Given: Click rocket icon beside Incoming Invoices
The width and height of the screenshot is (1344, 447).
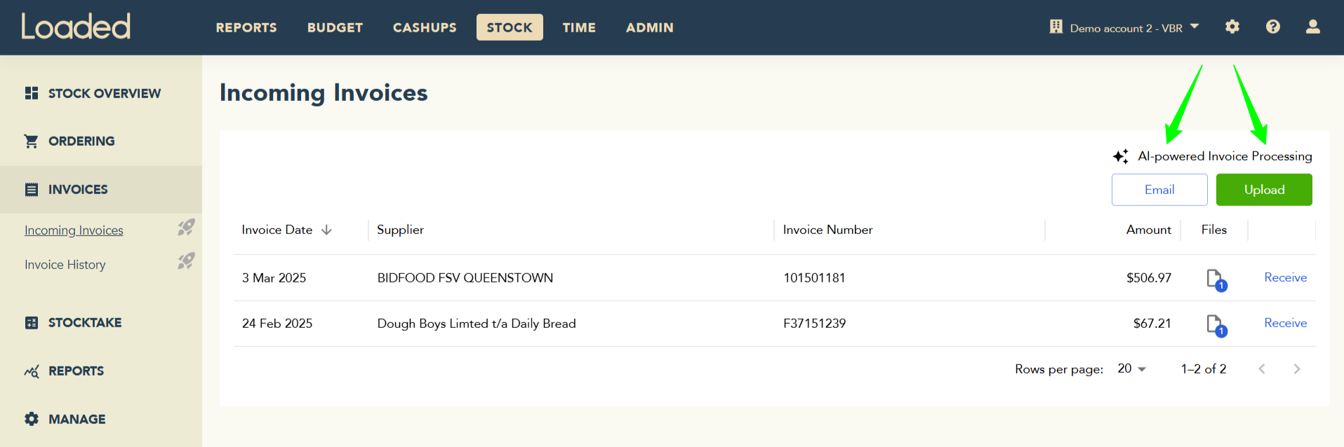Looking at the screenshot, I should point(186,227).
